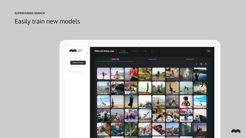The image size is (246, 138).
Task: Select the close-up on teal mat thumbnail
Action: (104, 129)
